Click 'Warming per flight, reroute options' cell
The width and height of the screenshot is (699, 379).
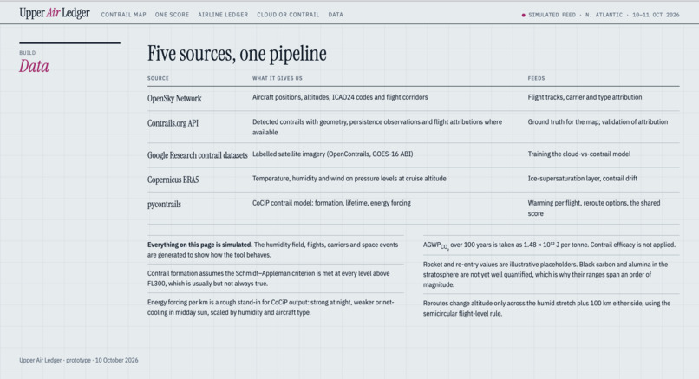point(594,208)
